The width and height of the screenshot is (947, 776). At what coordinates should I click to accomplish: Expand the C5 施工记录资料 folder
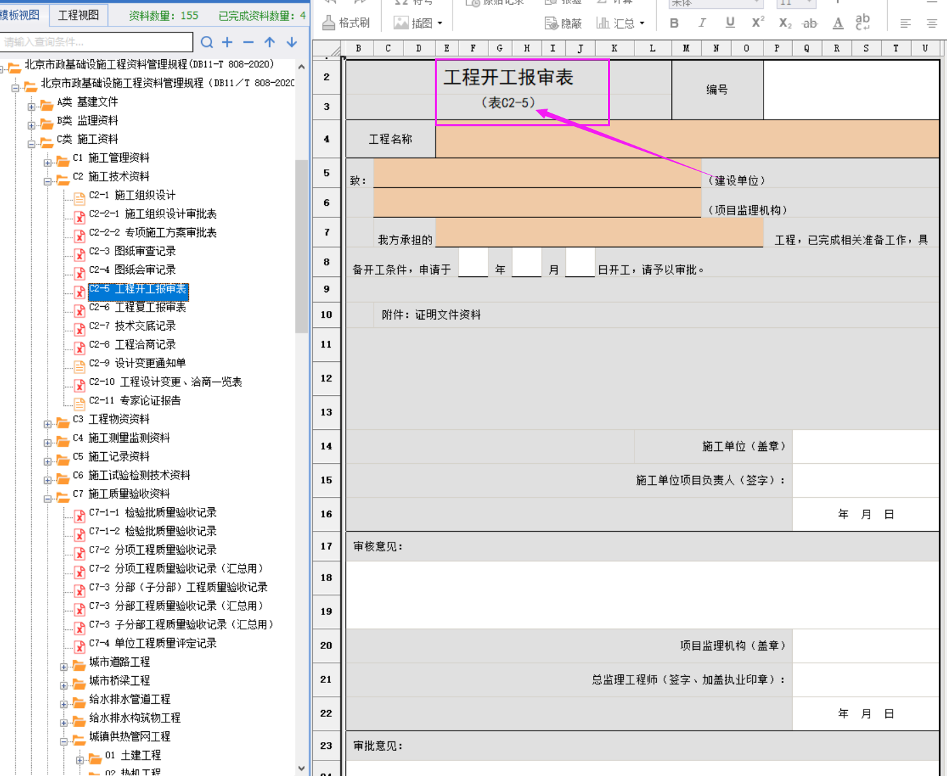click(x=48, y=461)
